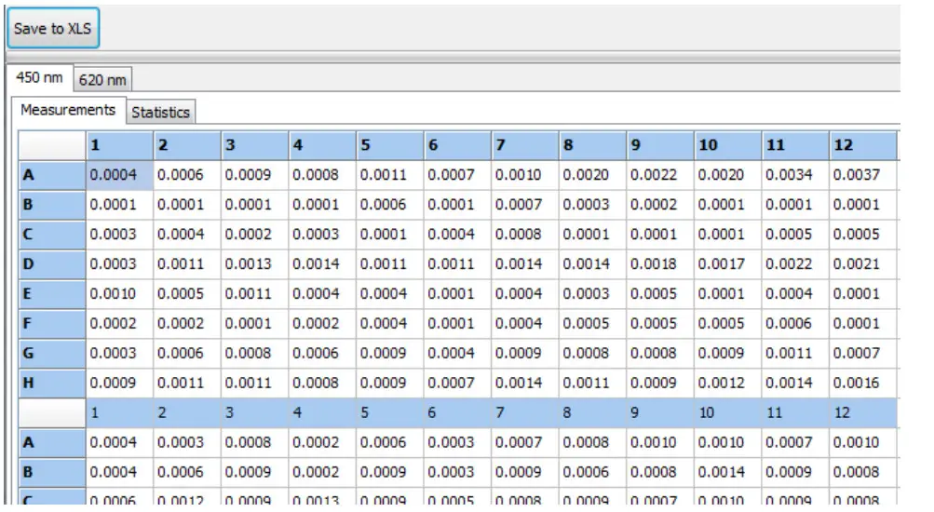Select upper row A column 5 value 0.0011

click(x=389, y=175)
